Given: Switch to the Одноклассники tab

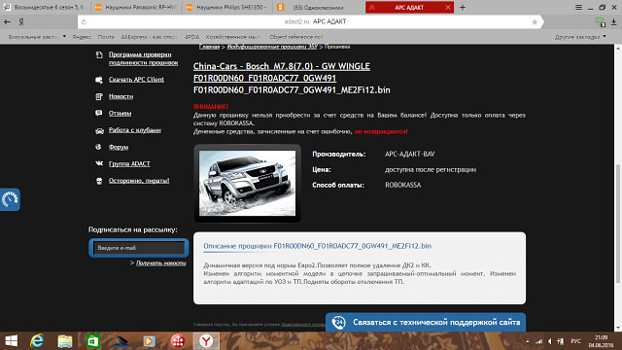Looking at the screenshot, I should (318, 7).
